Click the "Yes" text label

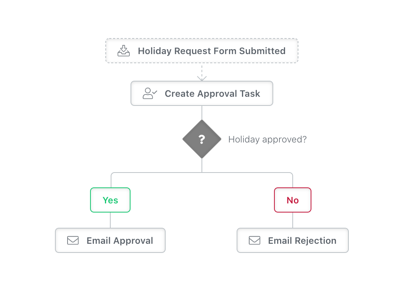click(x=110, y=200)
